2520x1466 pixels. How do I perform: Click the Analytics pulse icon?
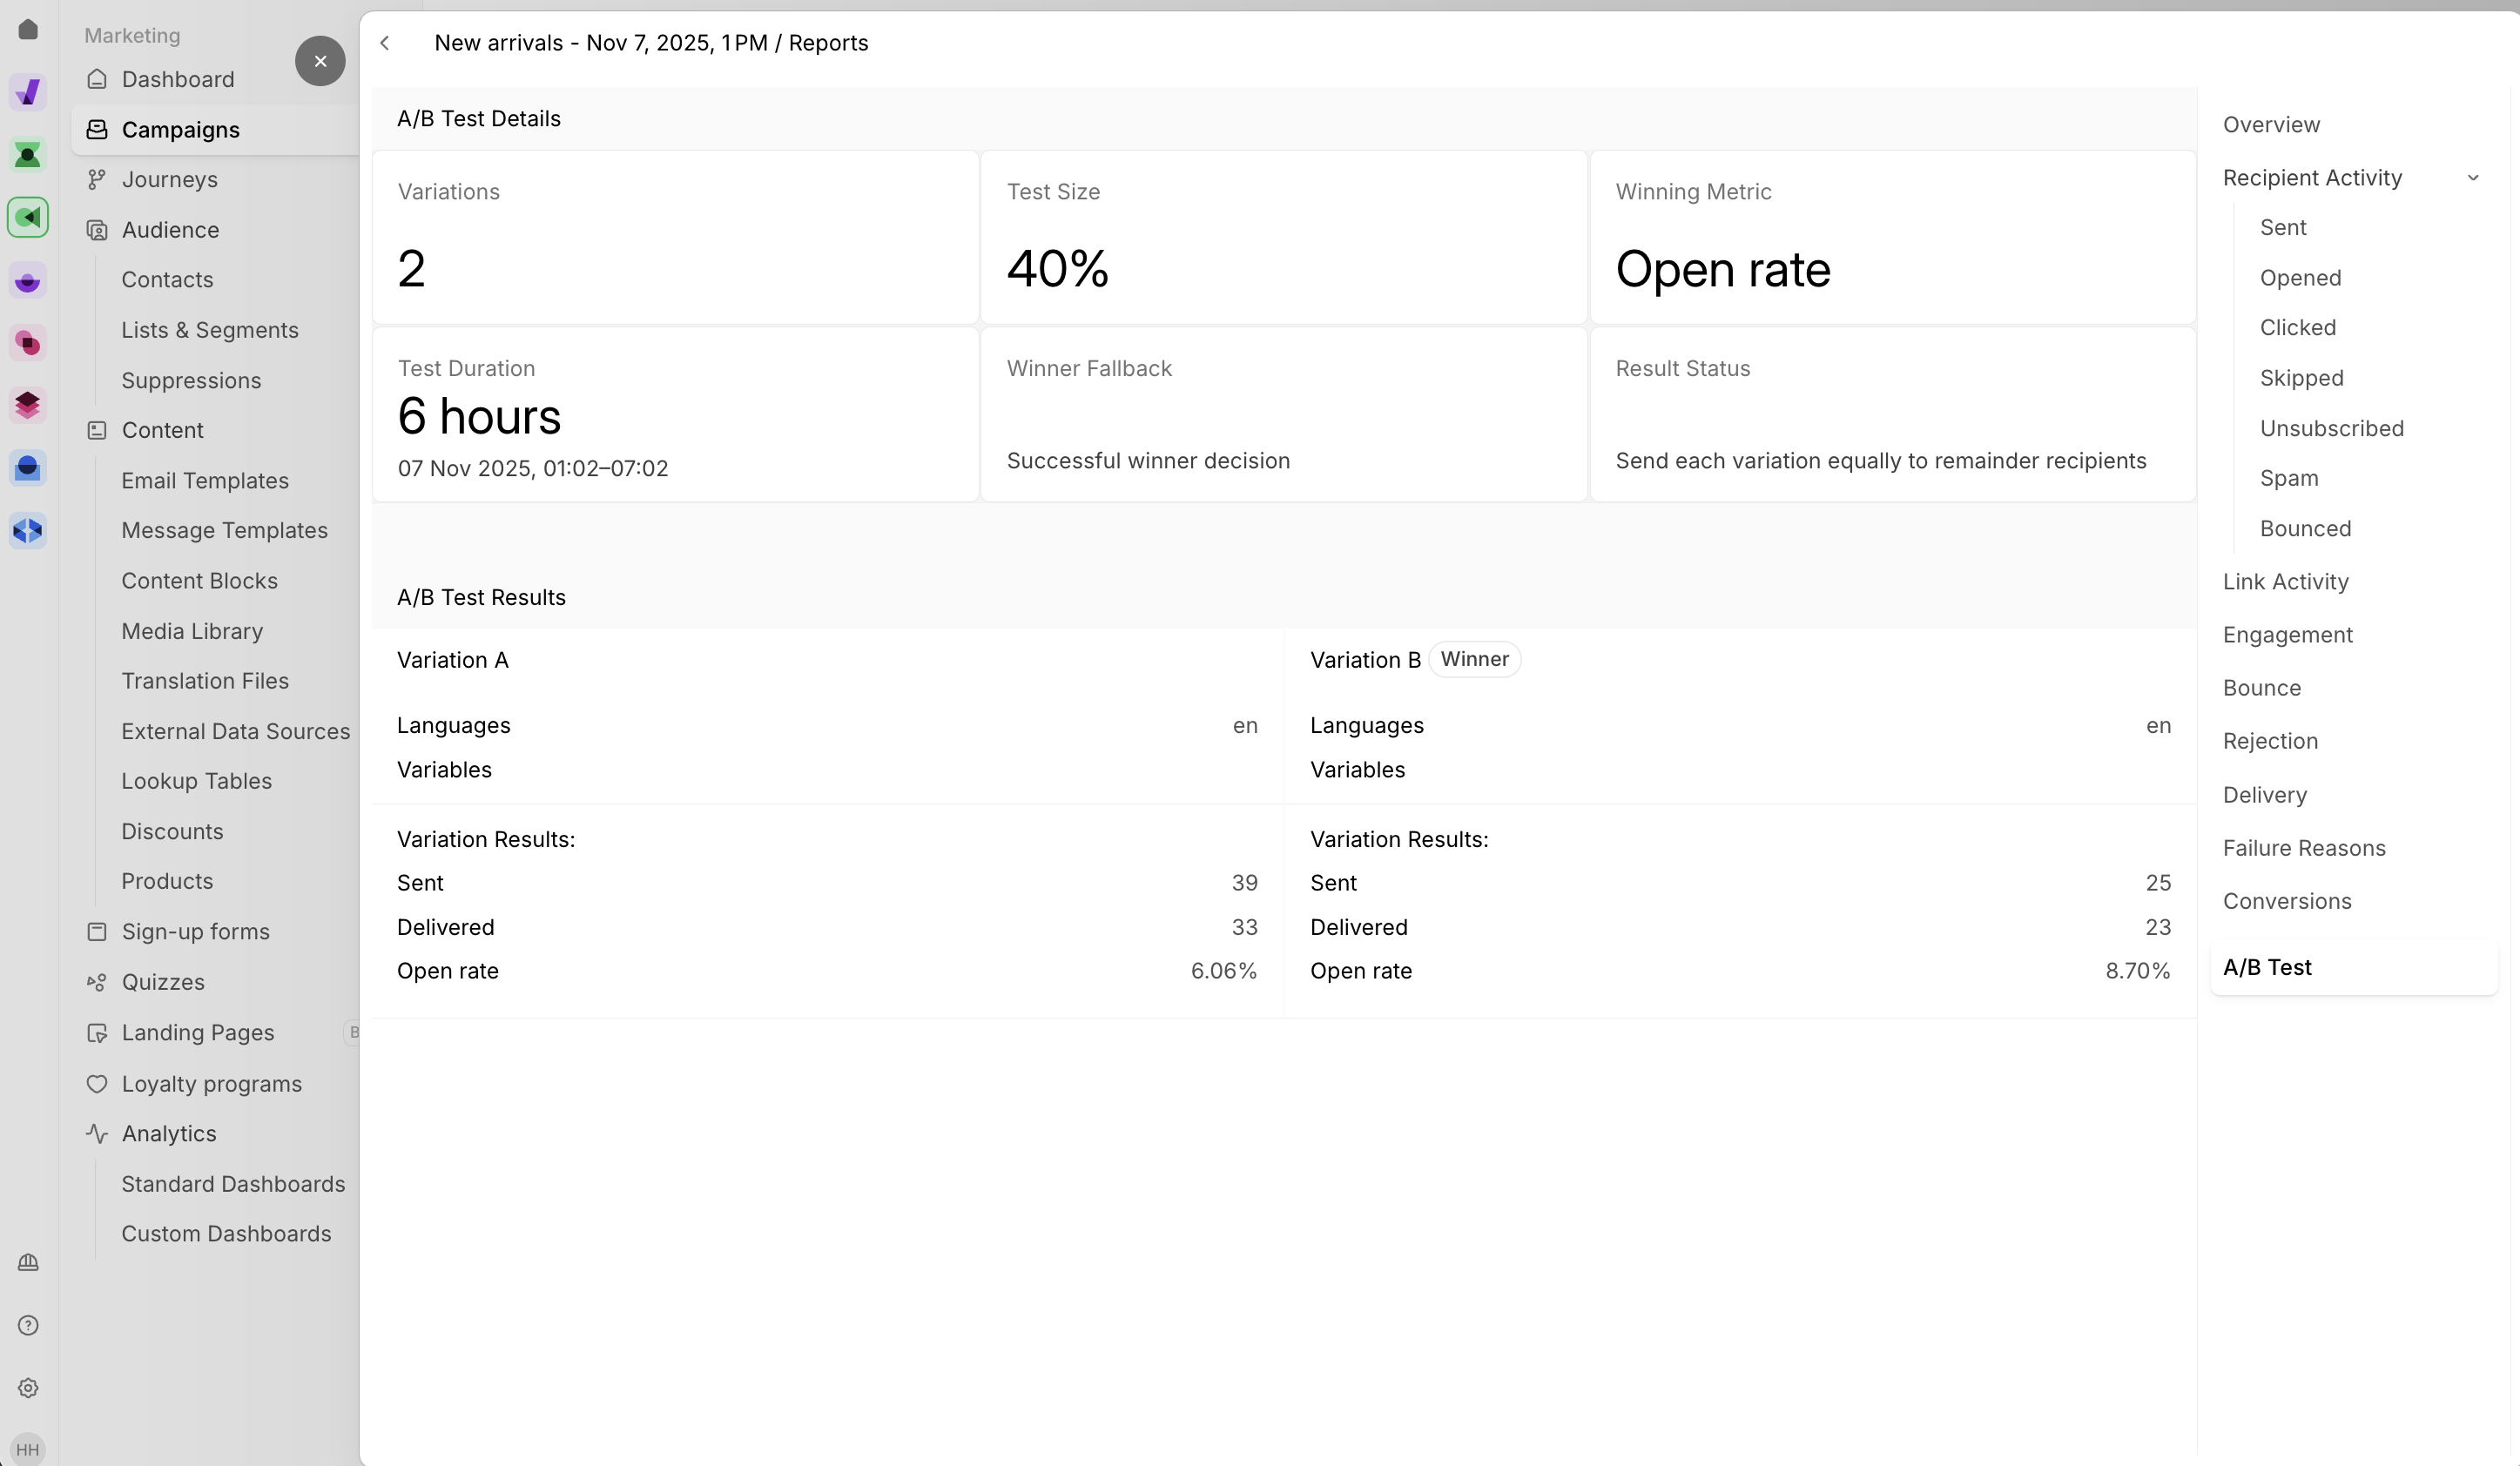click(97, 1133)
